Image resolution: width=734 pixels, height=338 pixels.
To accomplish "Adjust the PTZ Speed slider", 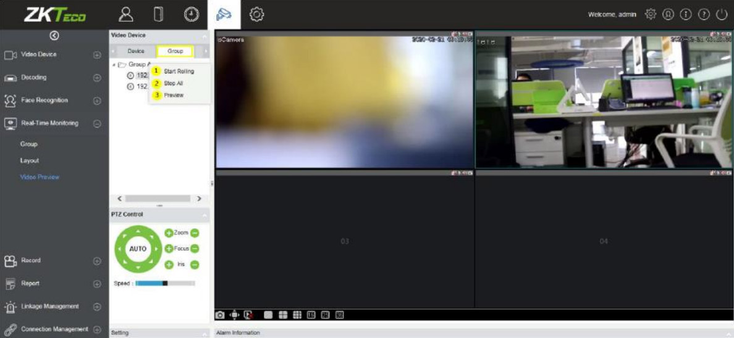I will point(165,283).
